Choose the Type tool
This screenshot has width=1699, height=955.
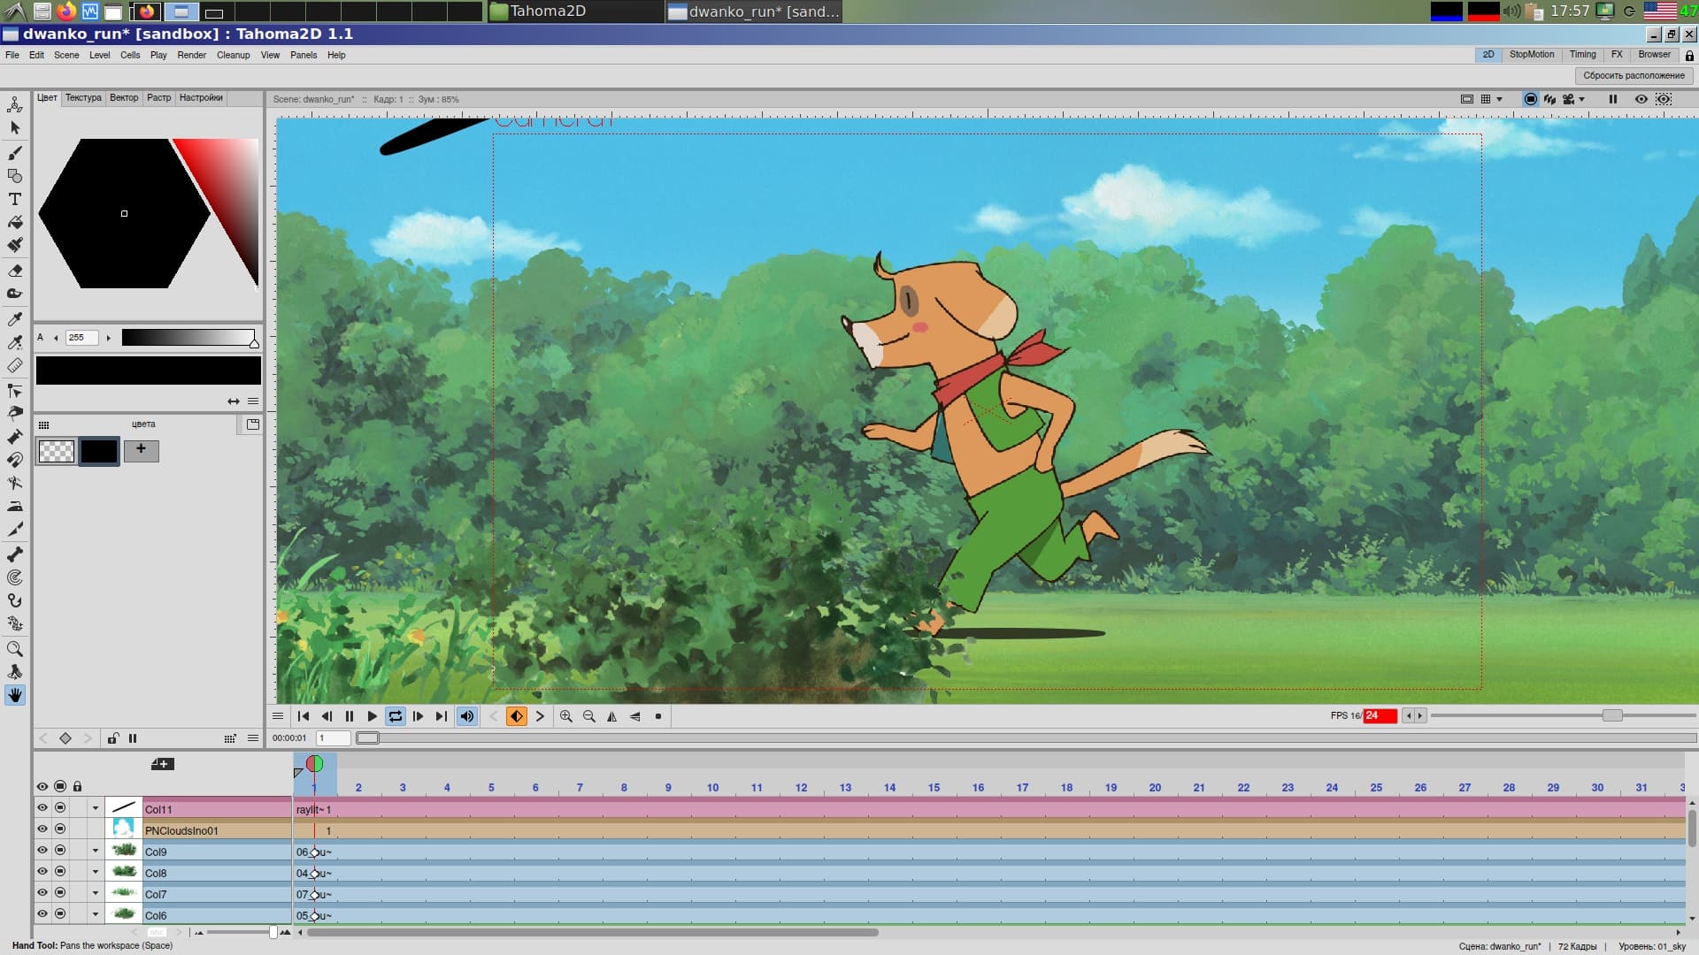tap(14, 200)
